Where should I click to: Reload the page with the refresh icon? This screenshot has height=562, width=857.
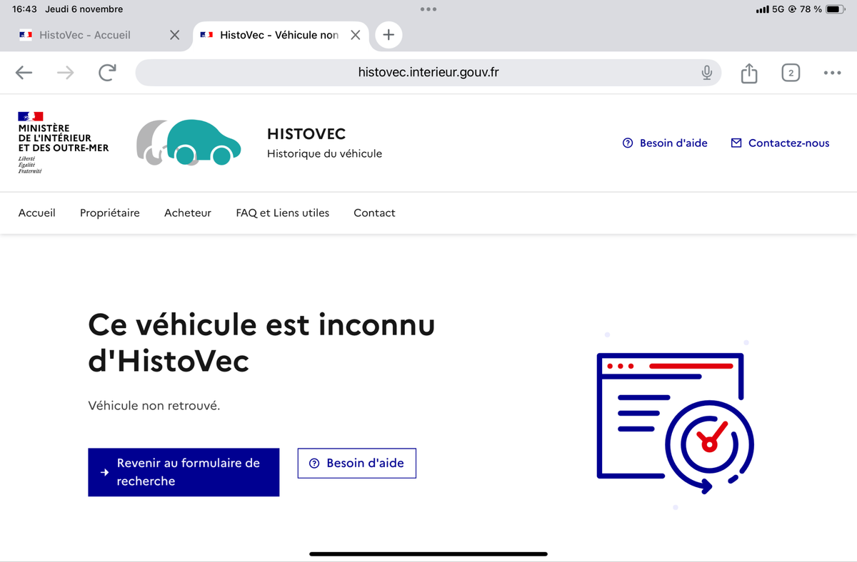click(107, 73)
